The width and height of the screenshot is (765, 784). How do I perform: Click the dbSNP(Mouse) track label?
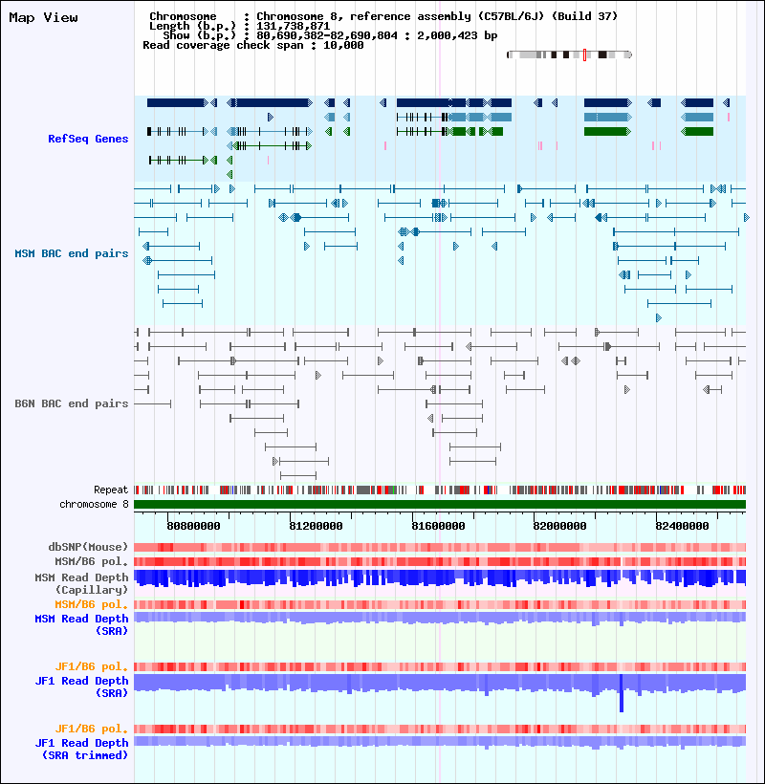pos(88,547)
